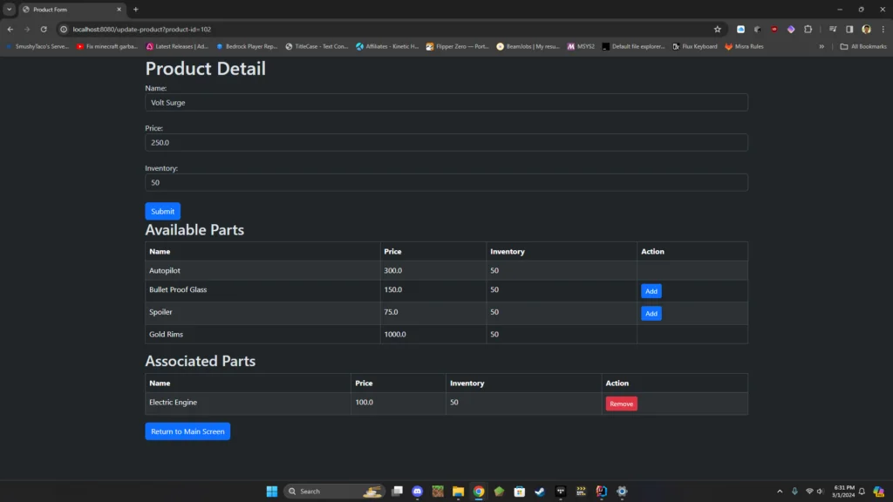Switch to Google Chrome on taskbar
Screen dimensions: 893x502
tap(479, 492)
